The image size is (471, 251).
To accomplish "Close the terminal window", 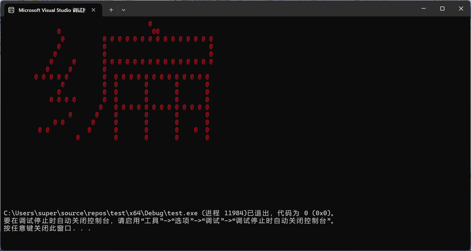I will (x=461, y=8).
